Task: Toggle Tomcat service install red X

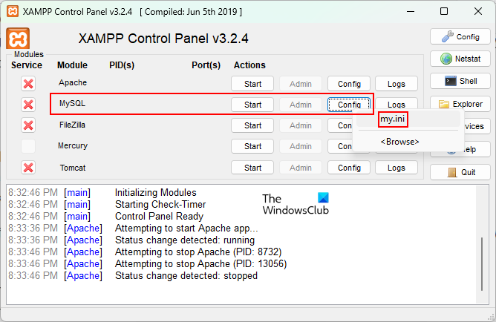Action: [x=28, y=168]
